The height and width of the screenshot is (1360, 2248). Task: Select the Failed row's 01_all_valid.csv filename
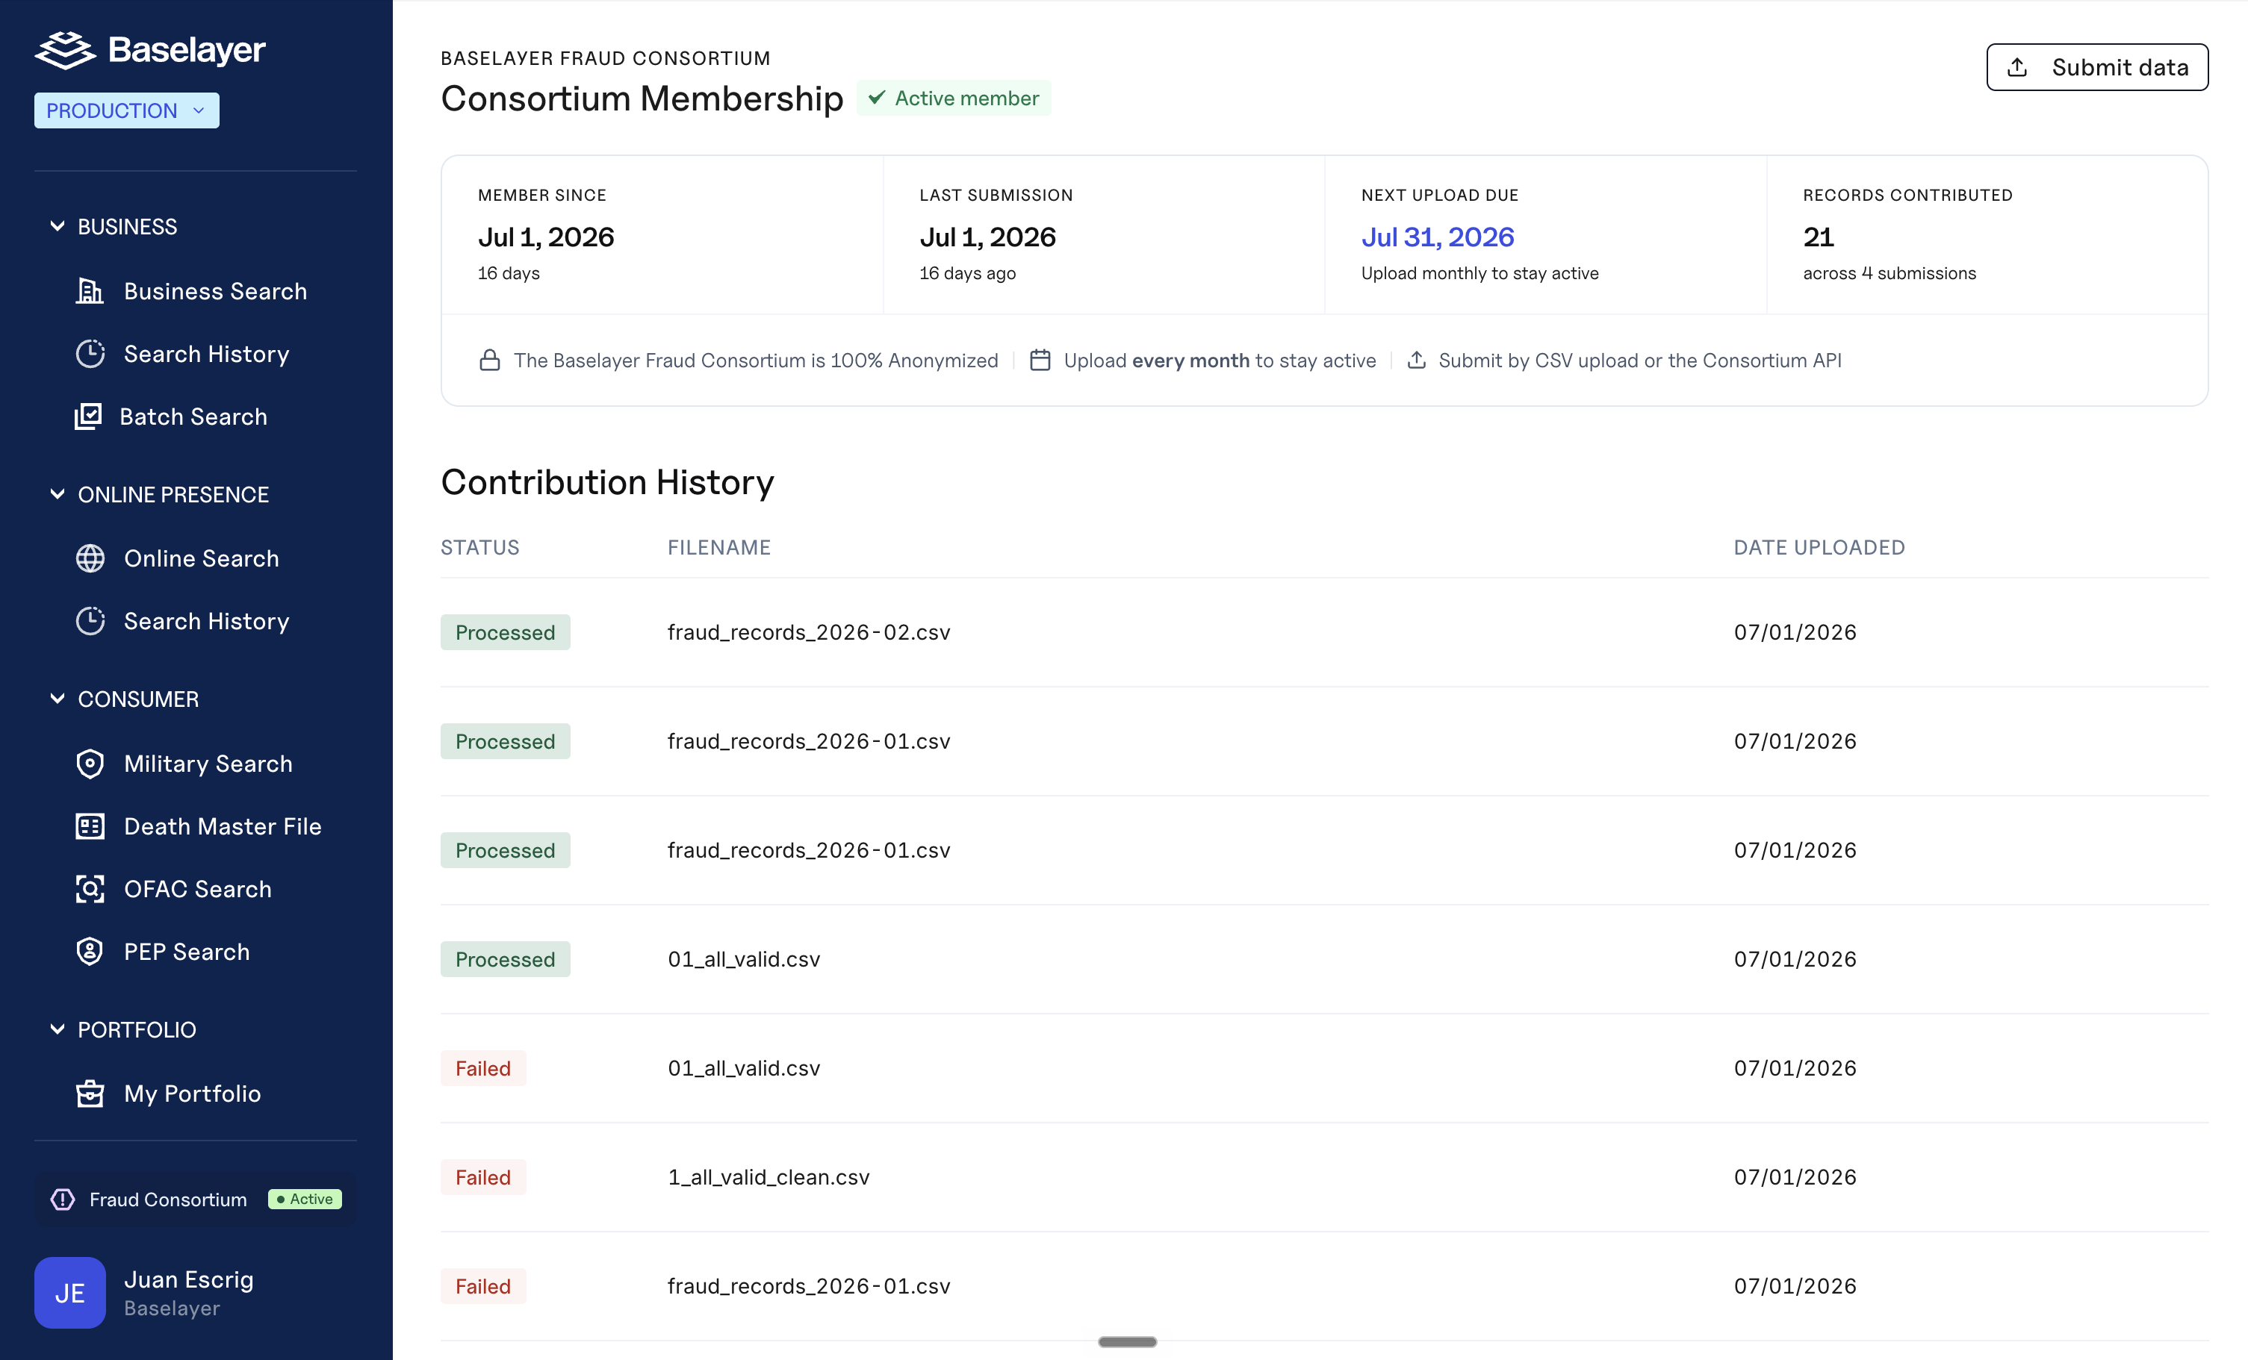point(745,1068)
